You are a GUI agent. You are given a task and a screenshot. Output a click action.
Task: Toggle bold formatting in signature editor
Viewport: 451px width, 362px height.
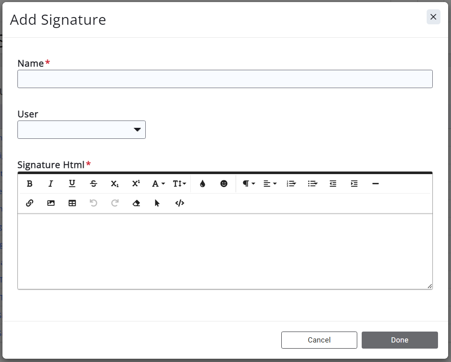(x=30, y=184)
